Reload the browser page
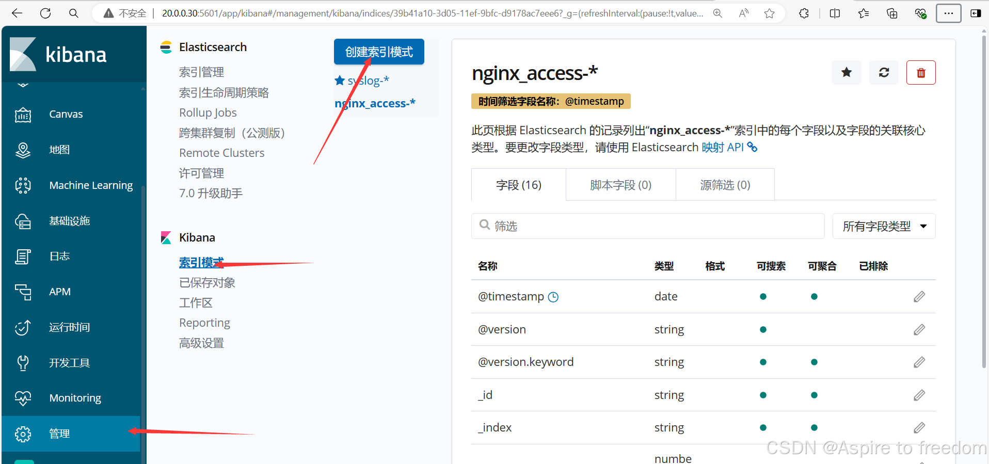The width and height of the screenshot is (989, 464). point(45,13)
